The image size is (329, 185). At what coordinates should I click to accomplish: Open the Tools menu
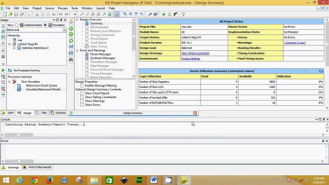(x=75, y=8)
